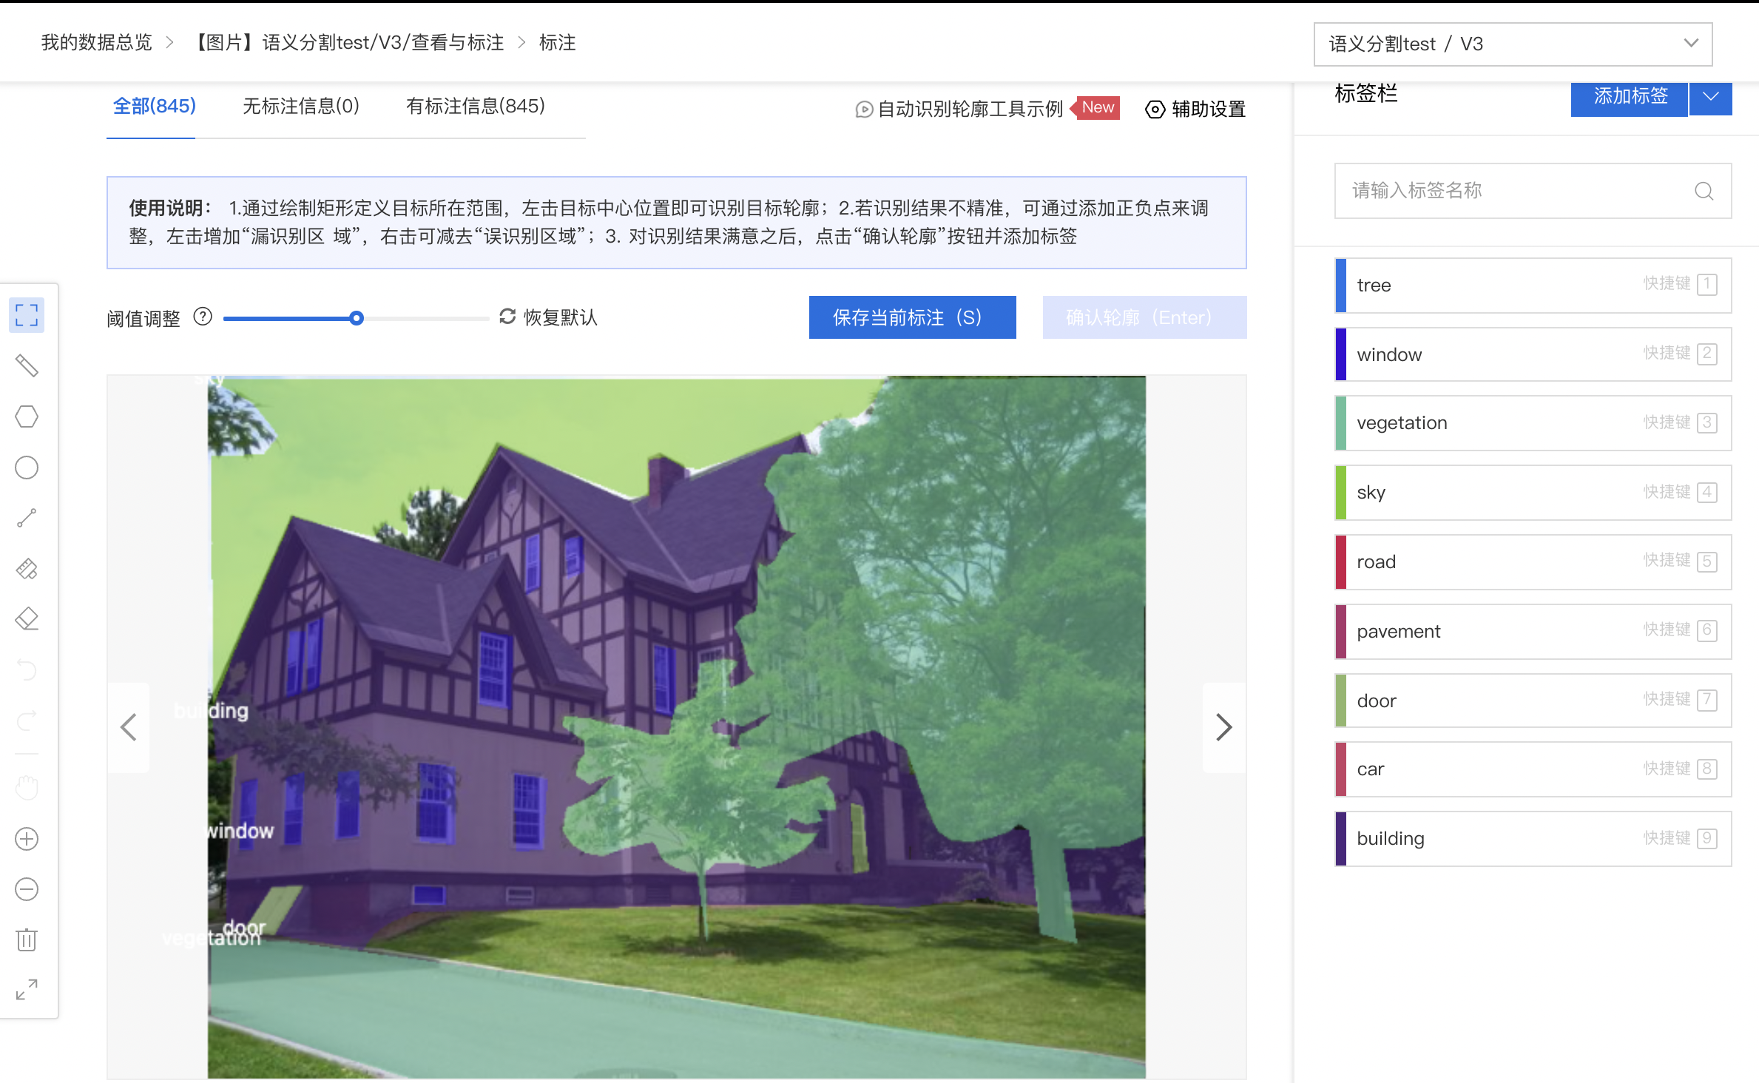The height and width of the screenshot is (1083, 1759).
Task: Switch to 全部(845) tab
Action: point(154,107)
